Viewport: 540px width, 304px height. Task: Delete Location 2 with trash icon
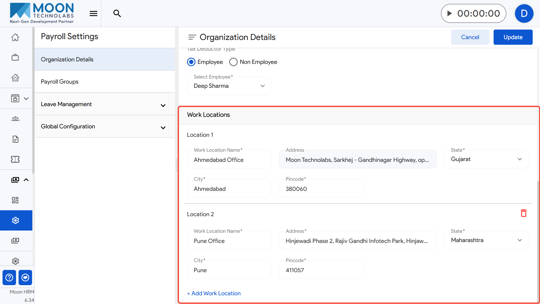[x=523, y=213]
